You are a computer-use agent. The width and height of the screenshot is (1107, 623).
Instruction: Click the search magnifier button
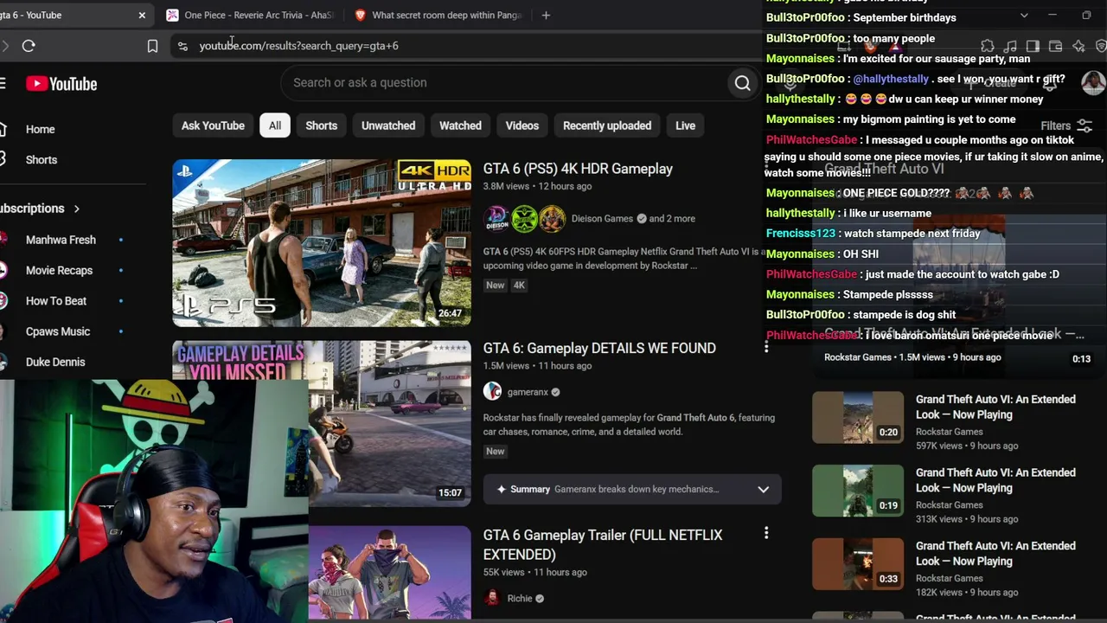pos(742,83)
